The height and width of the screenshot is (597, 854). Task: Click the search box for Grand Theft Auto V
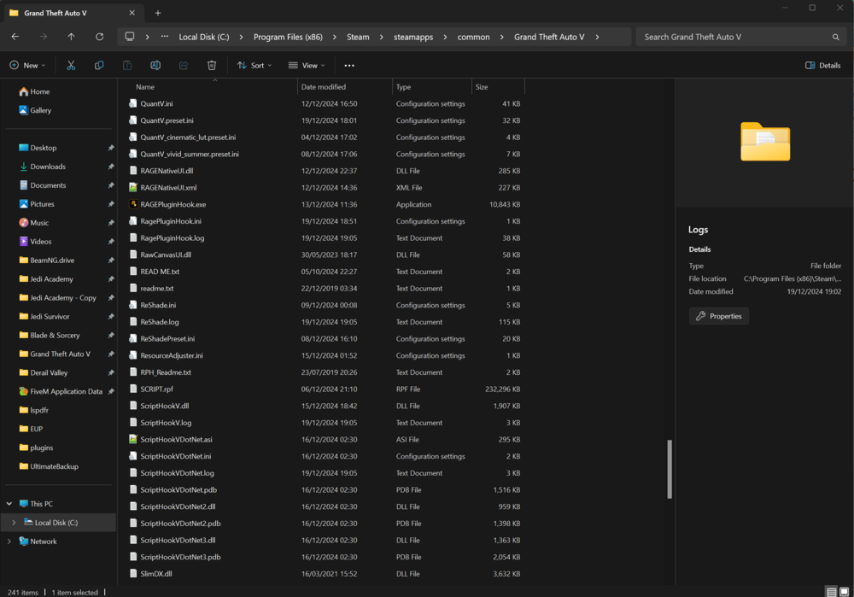coord(740,37)
